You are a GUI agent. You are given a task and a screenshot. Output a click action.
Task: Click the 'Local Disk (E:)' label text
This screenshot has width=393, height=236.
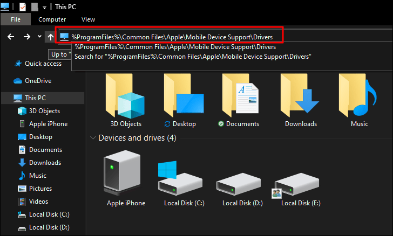pyautogui.click(x=301, y=203)
